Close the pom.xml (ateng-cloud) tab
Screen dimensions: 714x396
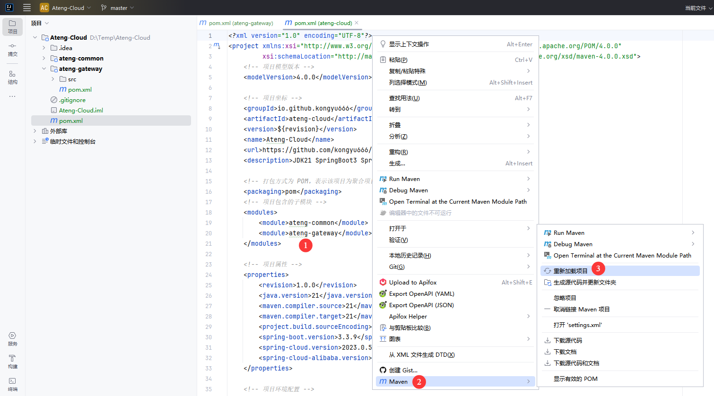(x=357, y=23)
